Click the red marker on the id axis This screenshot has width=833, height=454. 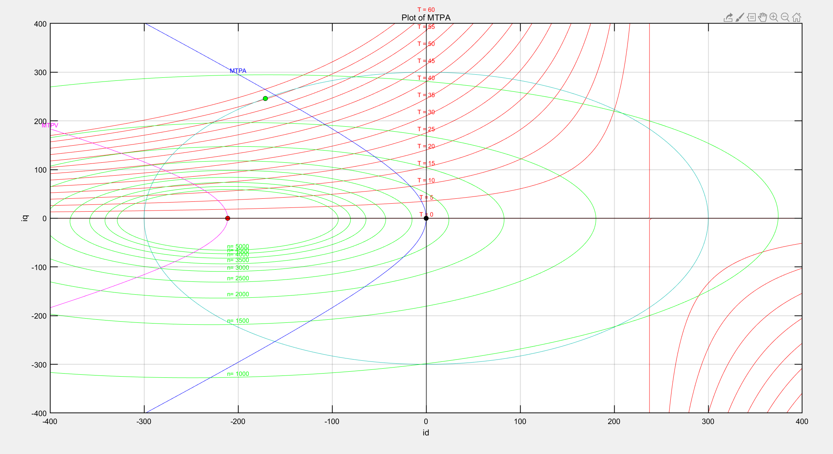(x=227, y=218)
